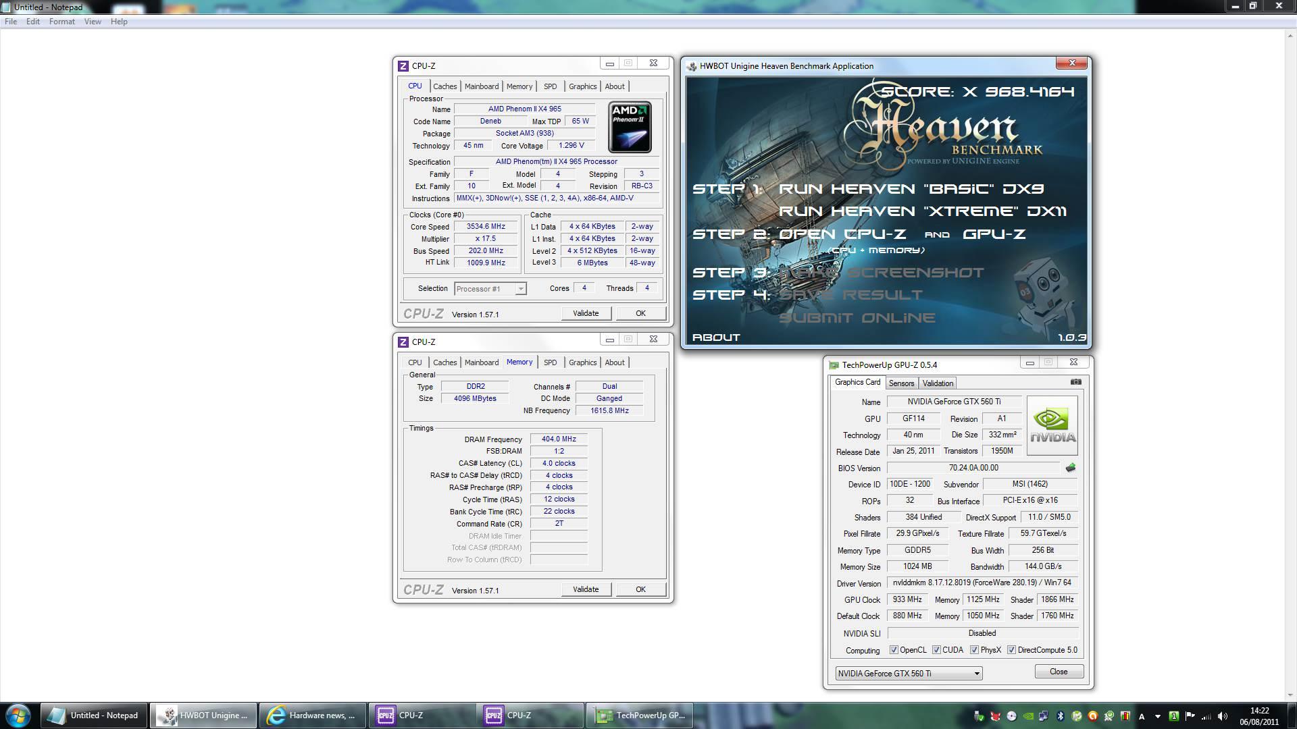Open HWBOT Unigine taskbar button
Image resolution: width=1297 pixels, height=729 pixels.
coord(203,715)
